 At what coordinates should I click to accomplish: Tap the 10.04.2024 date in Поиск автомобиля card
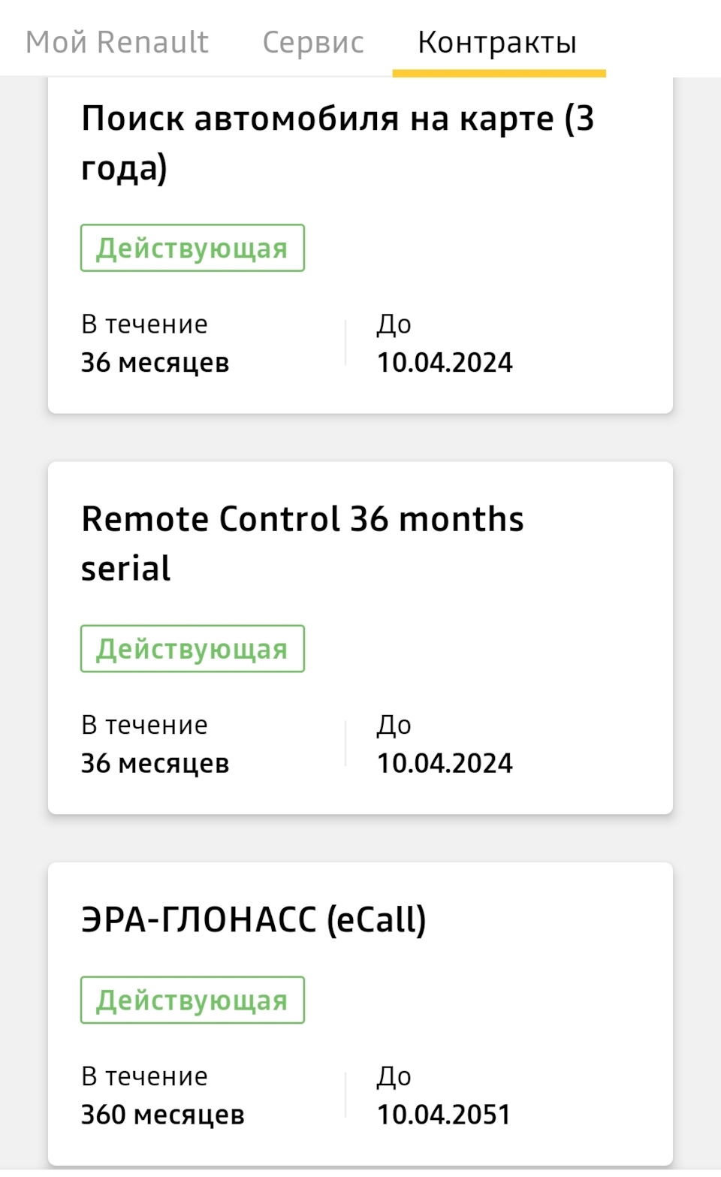(x=445, y=363)
